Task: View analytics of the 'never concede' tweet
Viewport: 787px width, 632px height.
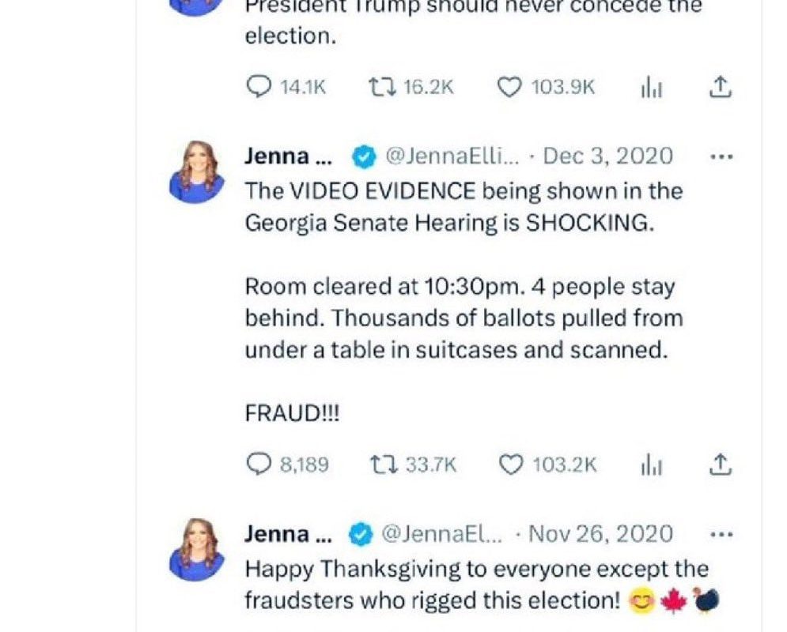Action: (x=650, y=88)
